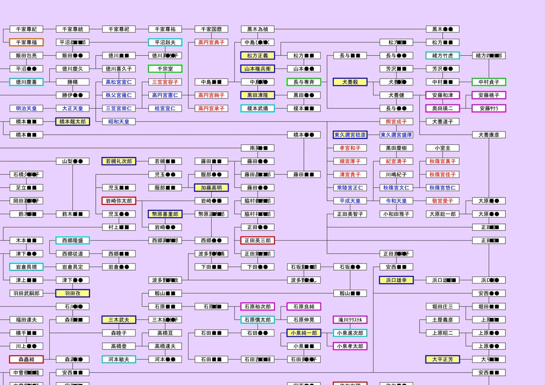This screenshot has width=545, height=385.
Task: Select the 小泉進次郎 entry
Action: click(x=351, y=333)
